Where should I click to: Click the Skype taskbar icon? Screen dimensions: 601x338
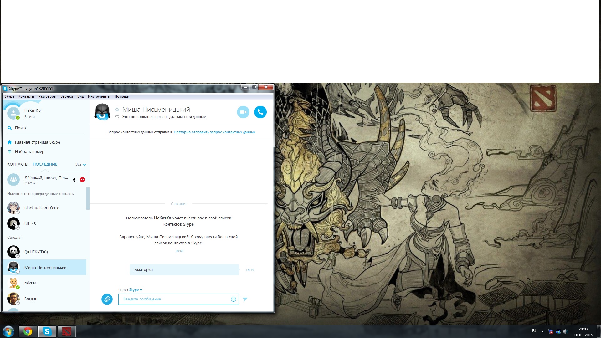(x=47, y=331)
